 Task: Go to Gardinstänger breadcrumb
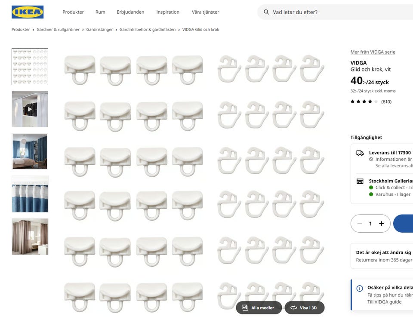(x=99, y=30)
